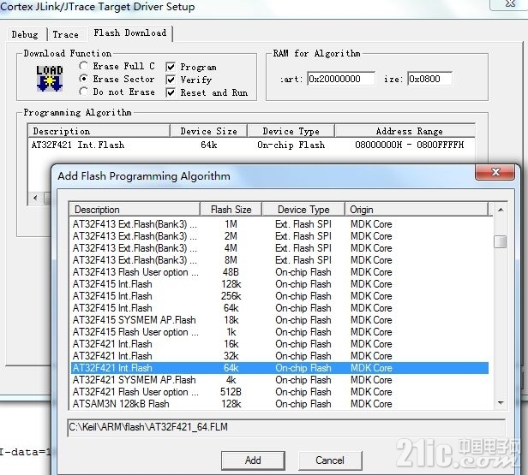The image size is (528, 475).
Task: Select AT32F413 Ext.Flash(Bank3) 8M row
Action: point(279,260)
